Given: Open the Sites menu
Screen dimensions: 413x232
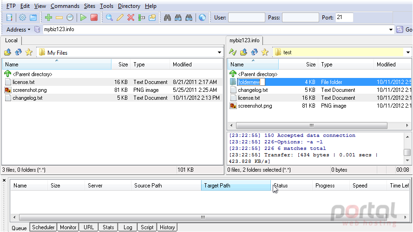Looking at the screenshot, I should [x=90, y=6].
